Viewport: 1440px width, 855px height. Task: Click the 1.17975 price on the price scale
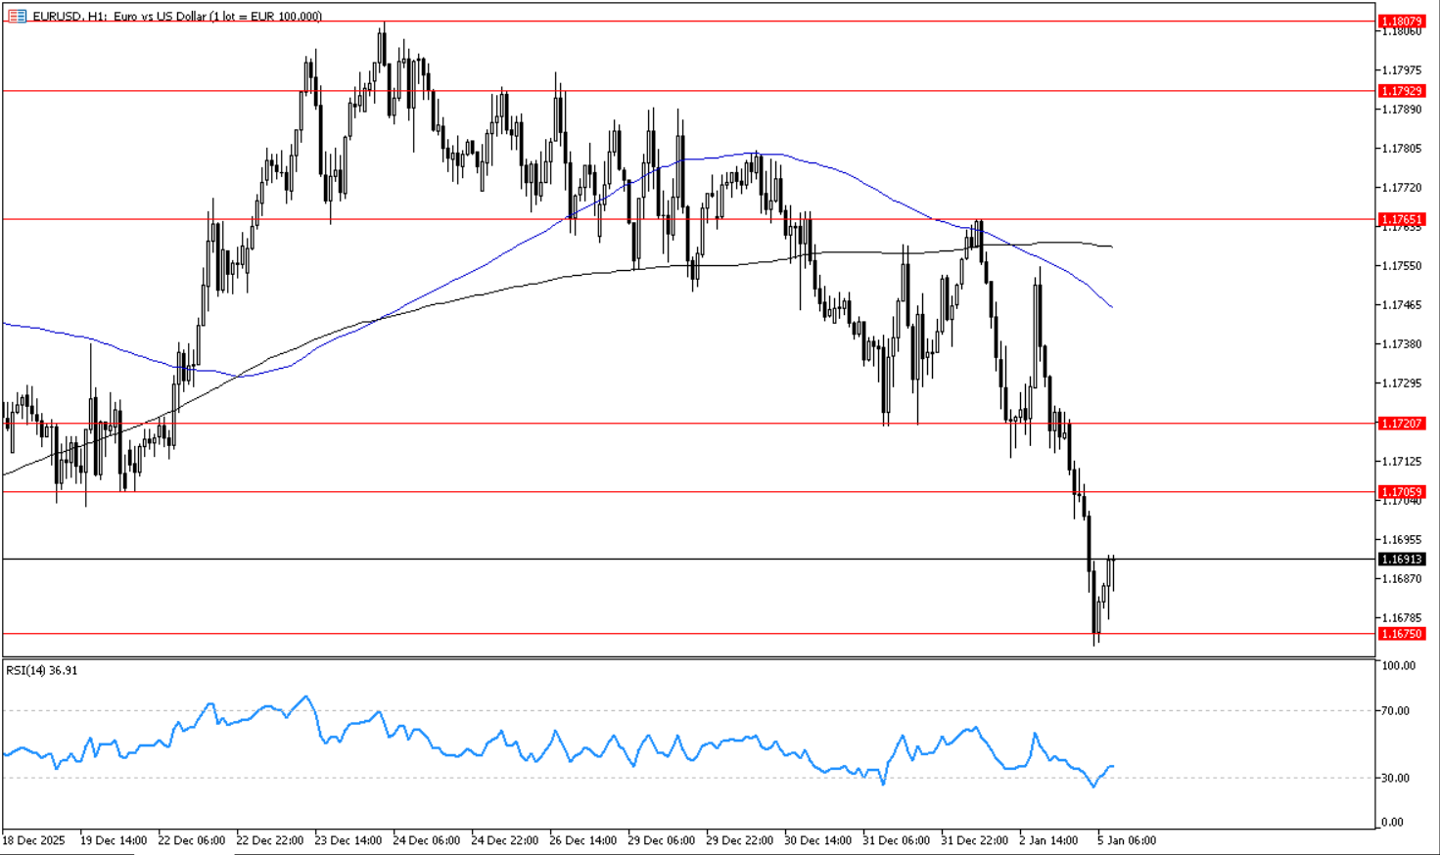(x=1402, y=70)
